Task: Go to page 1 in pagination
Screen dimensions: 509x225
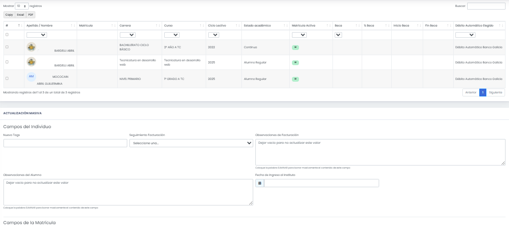Action: [482, 93]
